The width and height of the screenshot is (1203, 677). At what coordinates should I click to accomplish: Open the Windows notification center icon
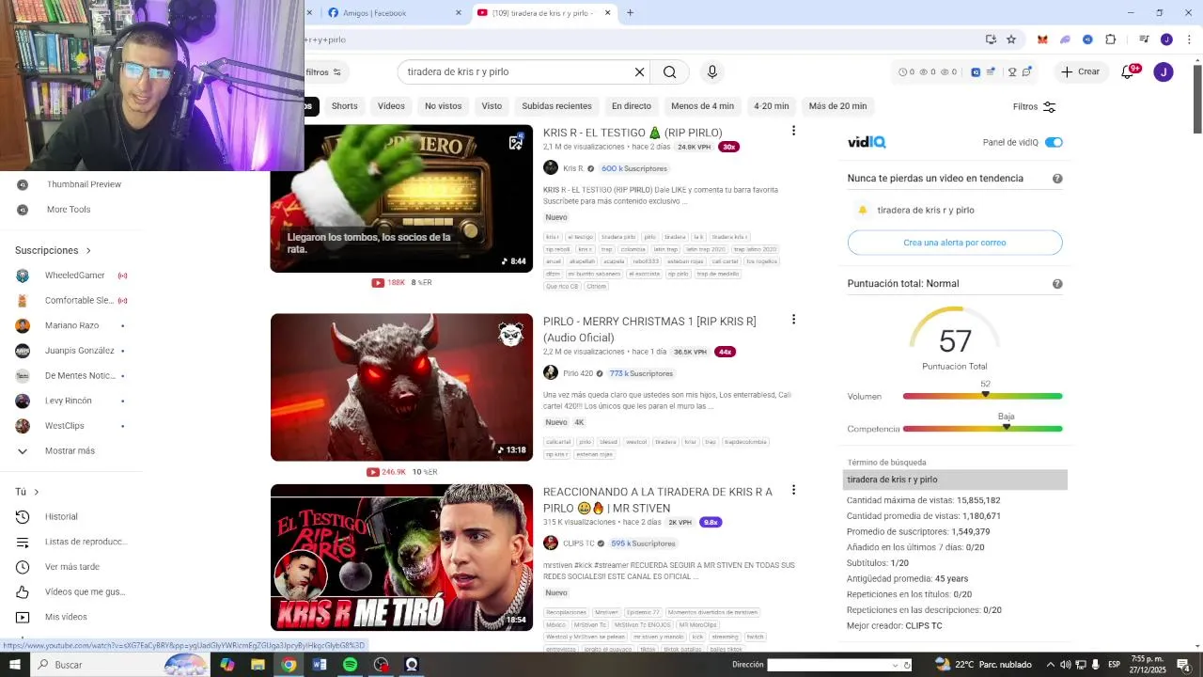click(1184, 665)
